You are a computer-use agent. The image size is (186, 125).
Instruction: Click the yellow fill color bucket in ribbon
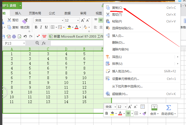pos(69,27)
